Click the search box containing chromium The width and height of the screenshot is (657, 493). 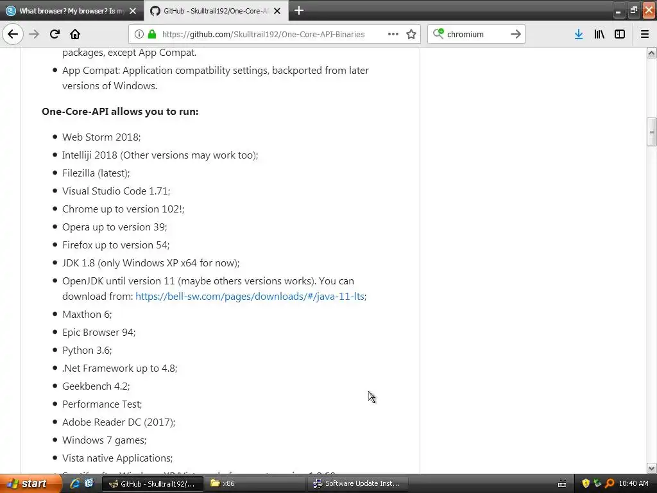(x=476, y=35)
